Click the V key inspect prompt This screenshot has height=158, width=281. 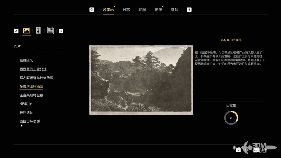pos(238,150)
